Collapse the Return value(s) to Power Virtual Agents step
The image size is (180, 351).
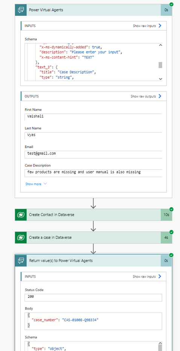tap(93, 261)
